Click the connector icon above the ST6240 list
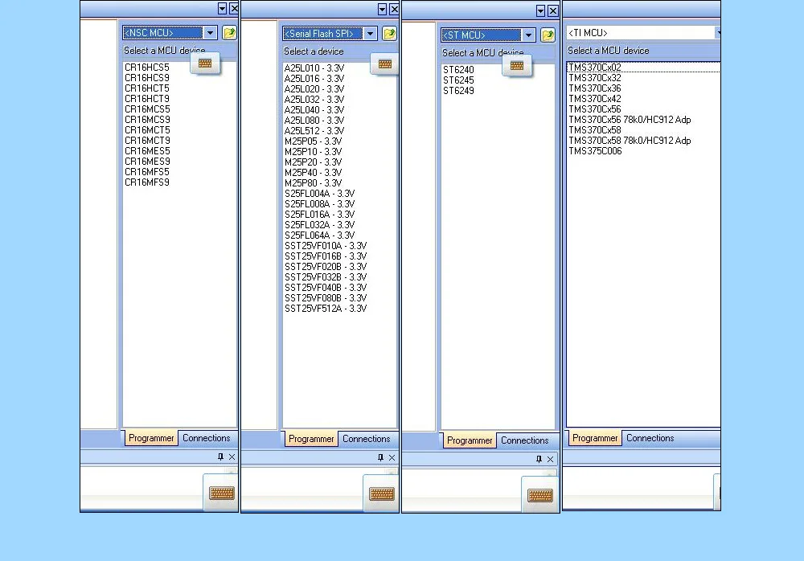Screen dimensions: 804x561 pos(517,66)
